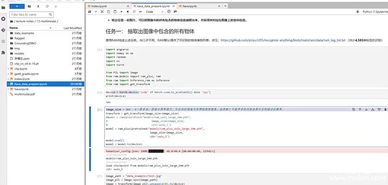This screenshot has height=185, width=388.
Task: Save the notebook with the disk icon
Action: (90, 12)
